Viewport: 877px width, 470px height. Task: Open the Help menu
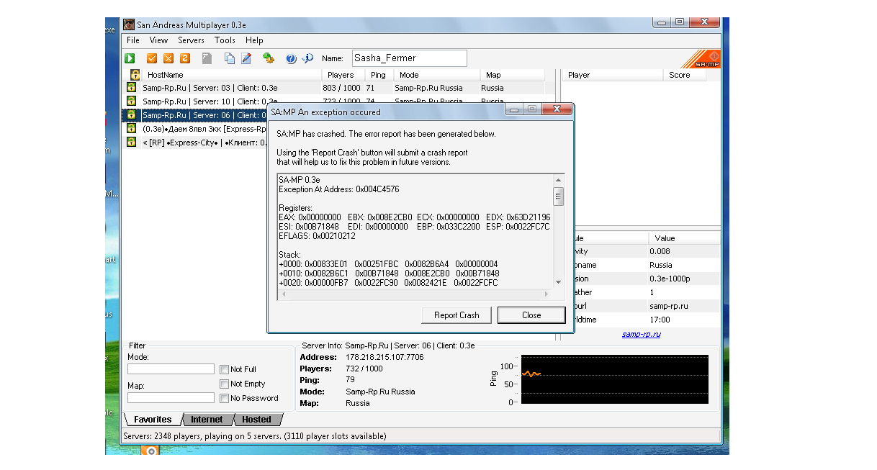point(254,40)
